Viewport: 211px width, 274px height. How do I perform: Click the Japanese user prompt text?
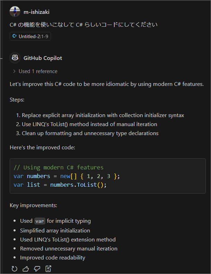tap(83, 25)
